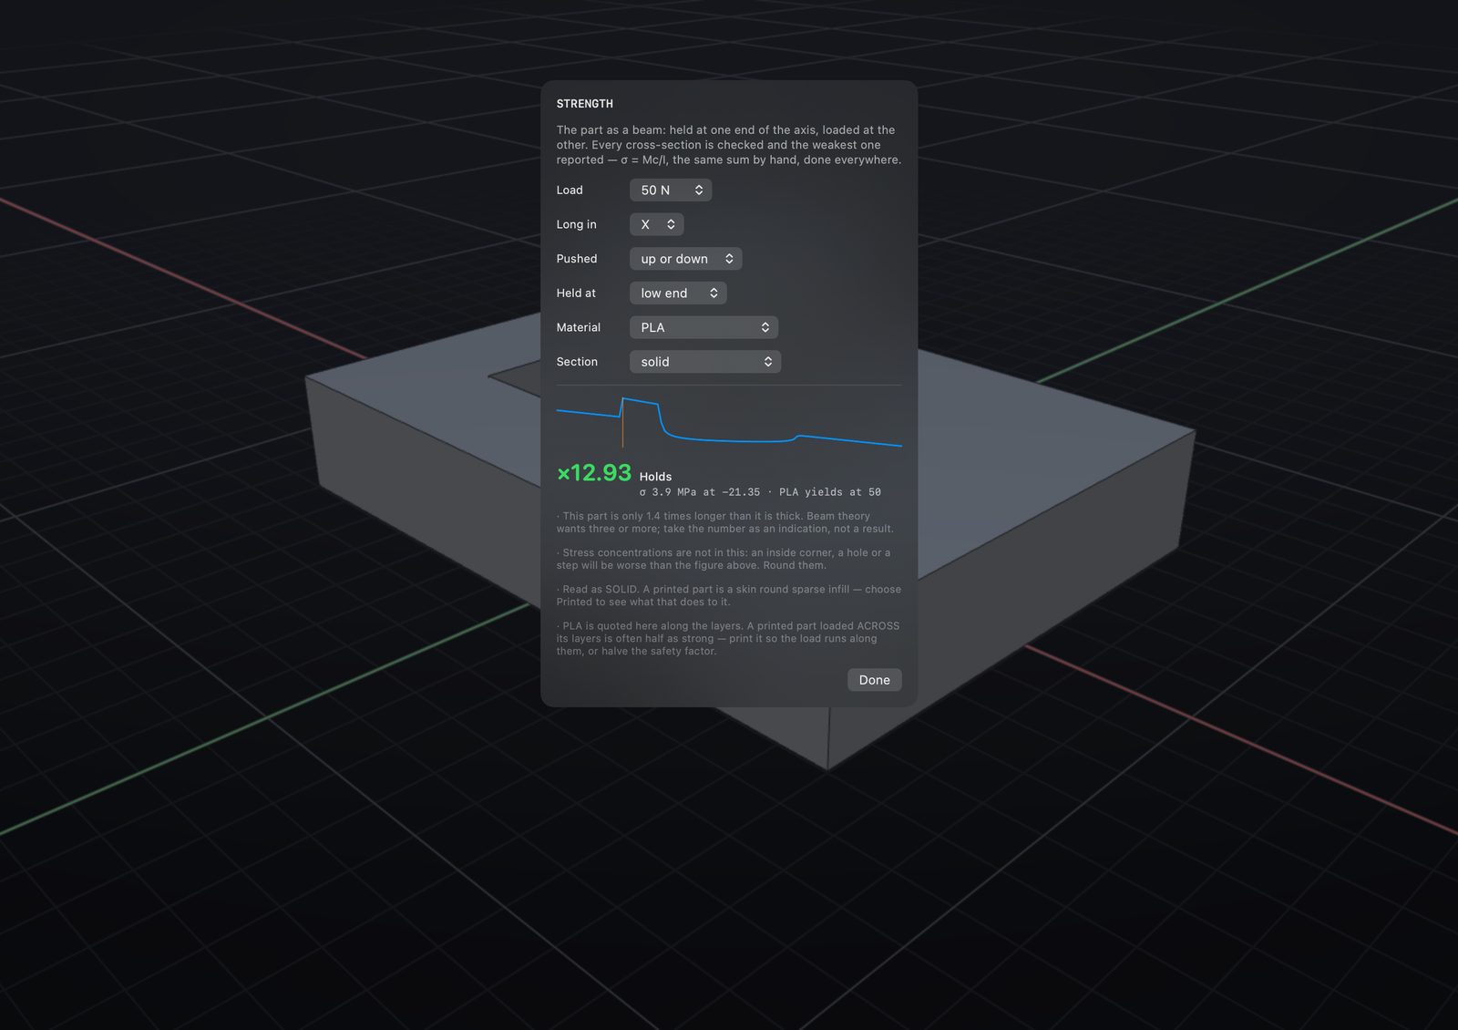Image resolution: width=1458 pixels, height=1030 pixels.
Task: Click the Read as SOLID note
Action: 729,595
